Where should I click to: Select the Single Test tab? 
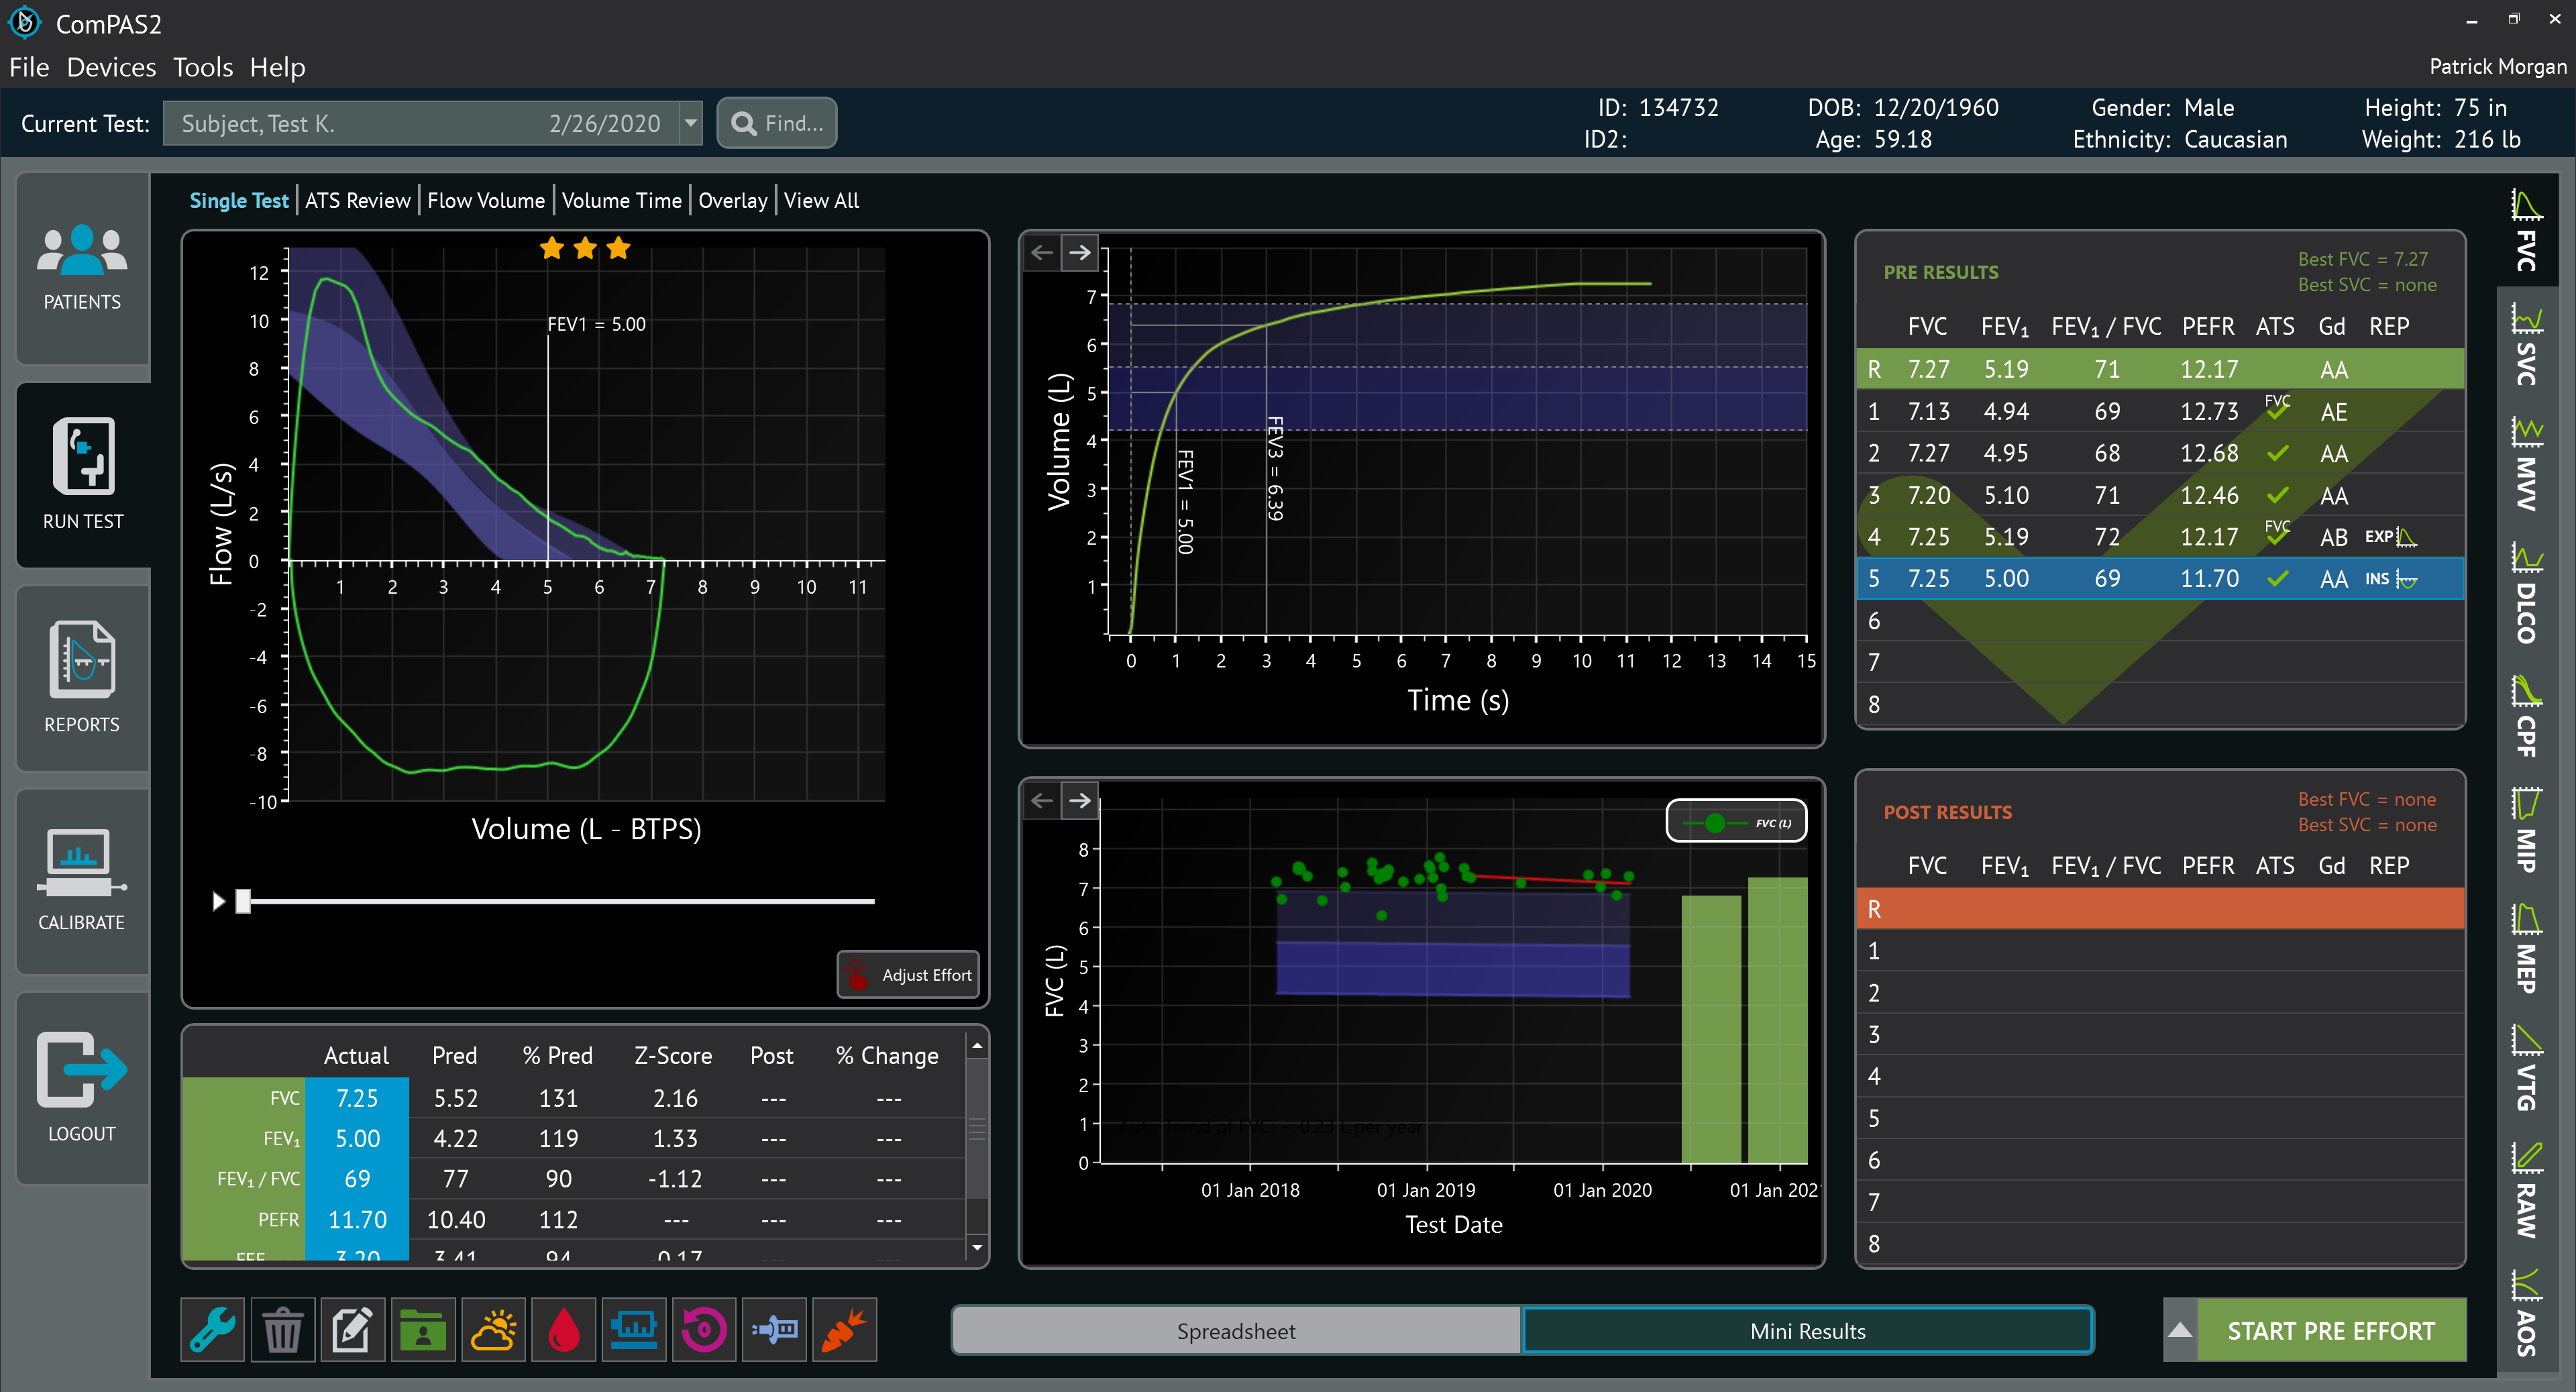click(239, 200)
